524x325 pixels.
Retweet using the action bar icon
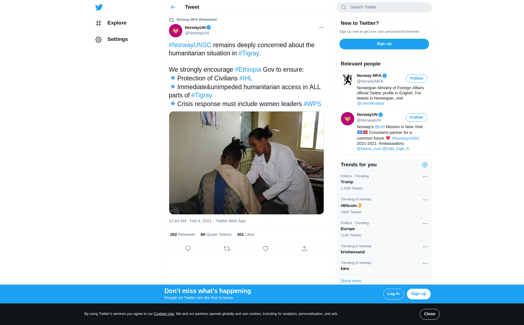pyautogui.click(x=227, y=248)
